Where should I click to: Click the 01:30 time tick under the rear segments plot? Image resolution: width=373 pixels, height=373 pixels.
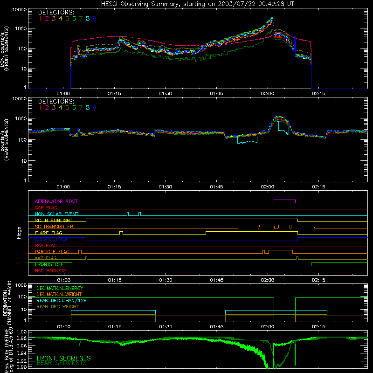coord(166,187)
